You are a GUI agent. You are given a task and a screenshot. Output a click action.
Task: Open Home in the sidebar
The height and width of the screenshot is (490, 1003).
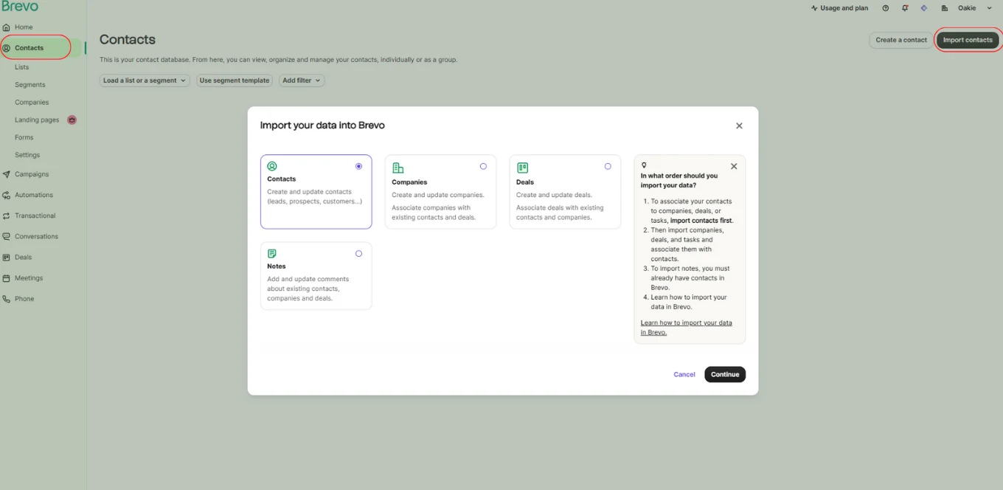pyautogui.click(x=24, y=27)
